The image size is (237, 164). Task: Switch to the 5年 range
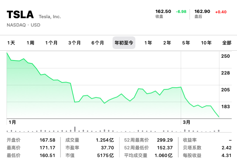(x=186, y=43)
